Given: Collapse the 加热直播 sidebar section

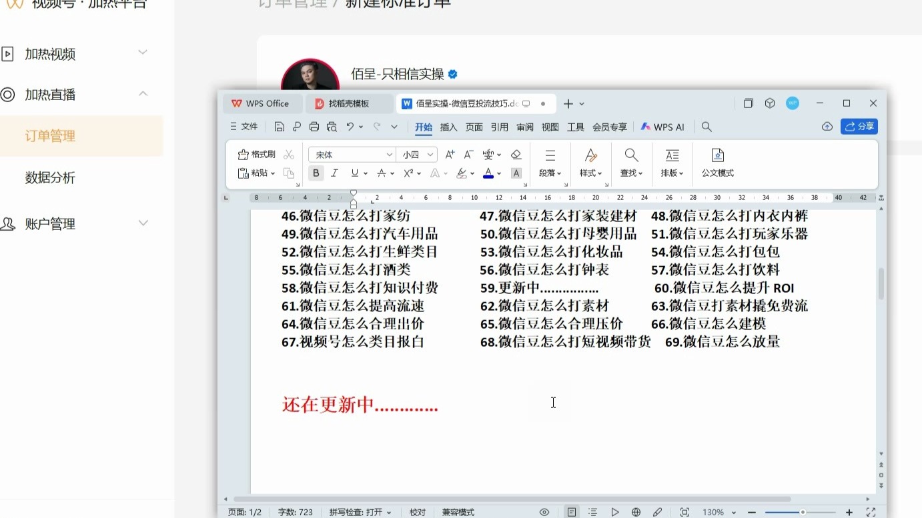Looking at the screenshot, I should point(143,94).
